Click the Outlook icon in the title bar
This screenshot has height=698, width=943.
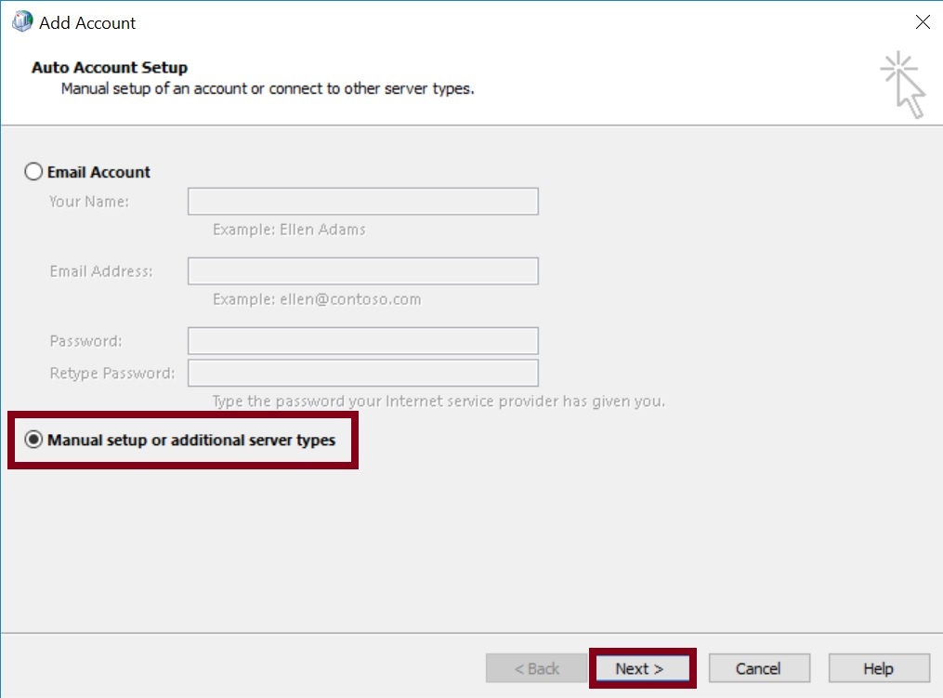tap(22, 21)
